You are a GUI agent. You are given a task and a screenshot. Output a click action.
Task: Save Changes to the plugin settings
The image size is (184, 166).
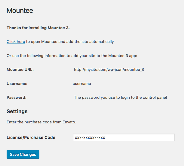tap(23, 154)
